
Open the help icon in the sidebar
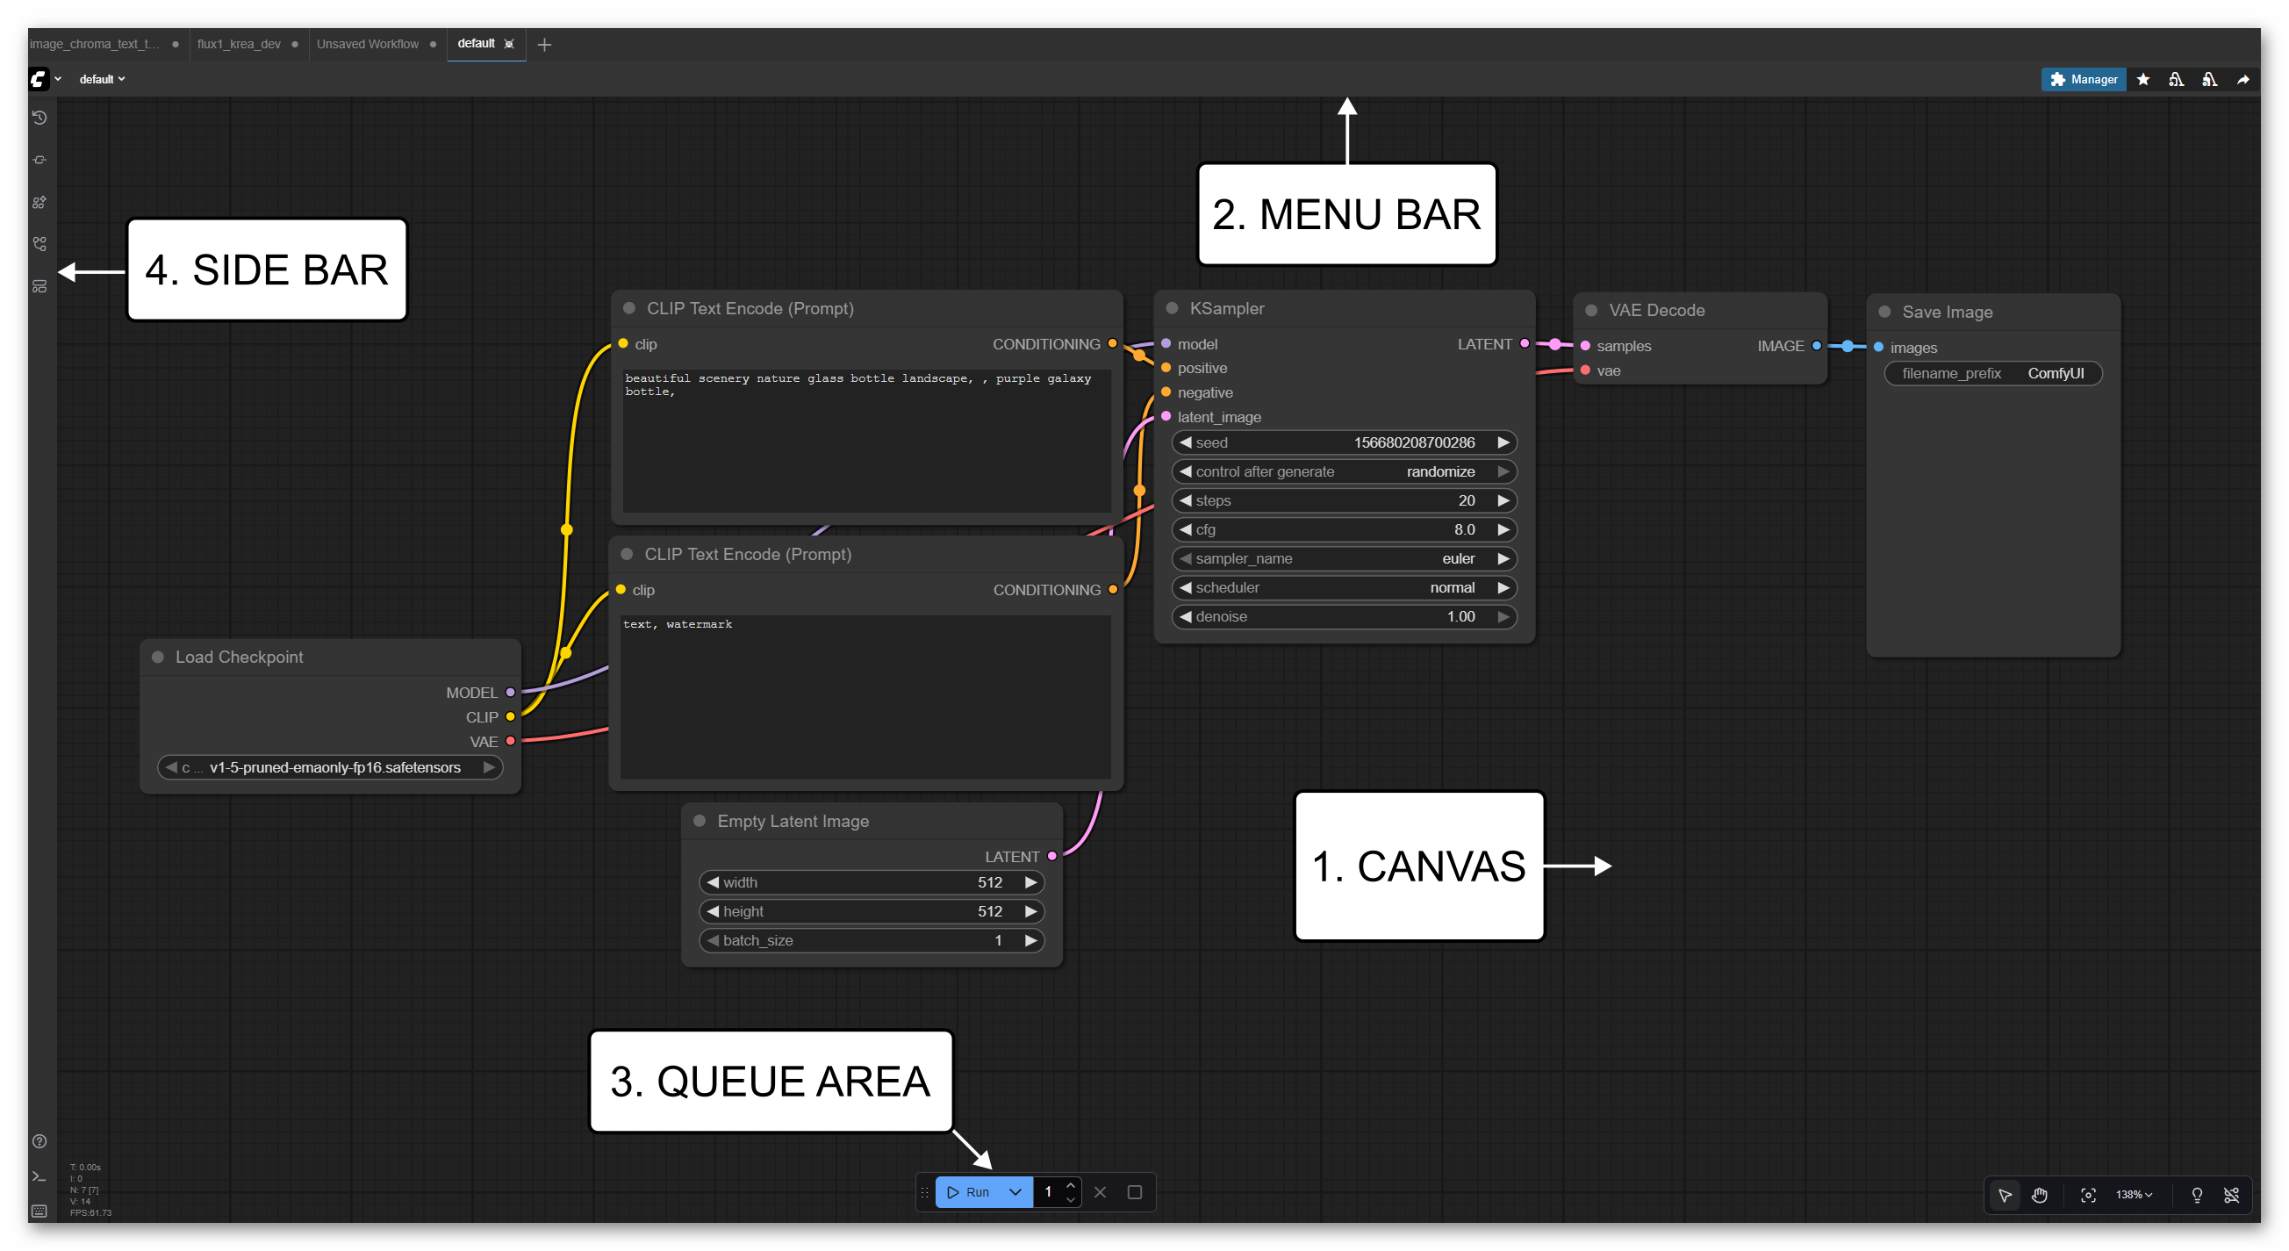click(x=39, y=1141)
